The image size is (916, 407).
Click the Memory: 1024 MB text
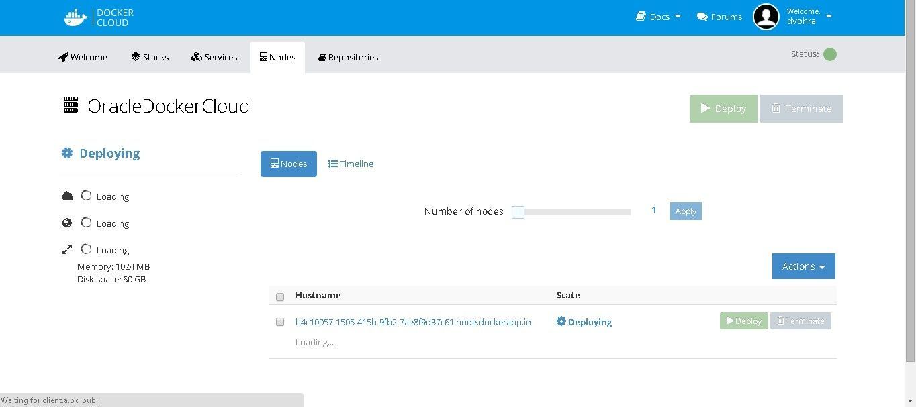click(x=113, y=266)
